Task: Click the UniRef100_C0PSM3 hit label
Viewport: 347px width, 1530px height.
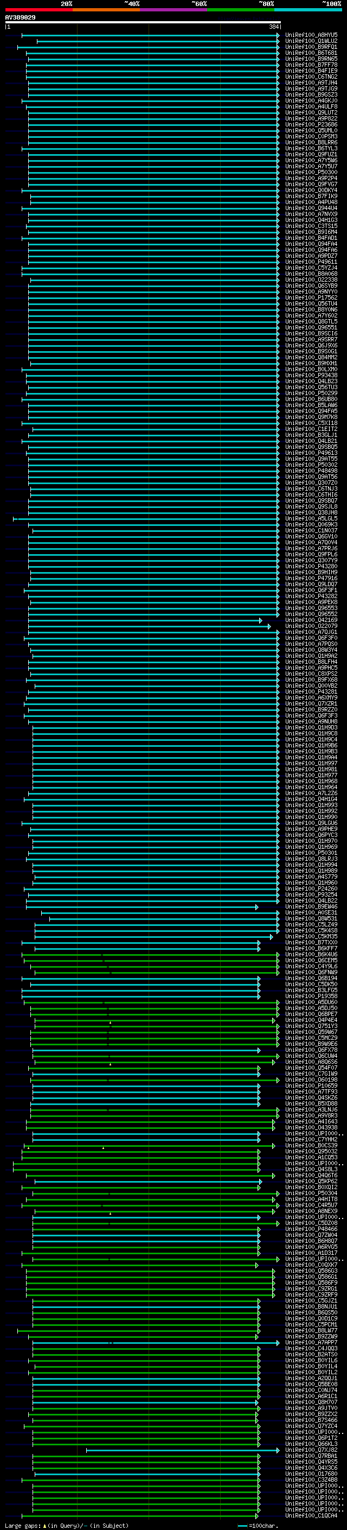Action: tap(311, 137)
